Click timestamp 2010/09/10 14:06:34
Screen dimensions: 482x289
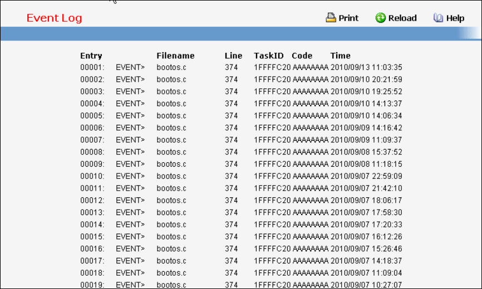366,116
